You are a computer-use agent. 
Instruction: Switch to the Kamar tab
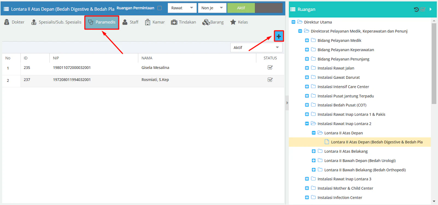point(155,22)
